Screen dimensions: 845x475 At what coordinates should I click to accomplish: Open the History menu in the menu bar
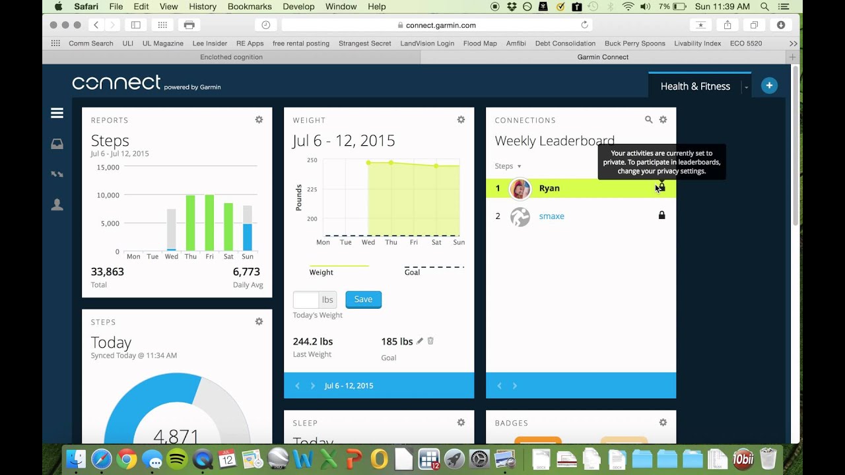203,7
